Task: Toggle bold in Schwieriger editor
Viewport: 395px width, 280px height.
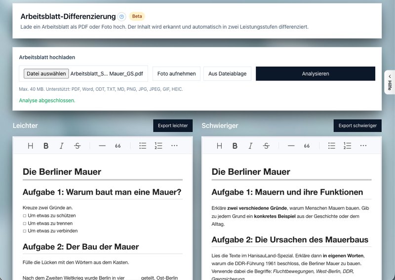Action: click(x=235, y=146)
